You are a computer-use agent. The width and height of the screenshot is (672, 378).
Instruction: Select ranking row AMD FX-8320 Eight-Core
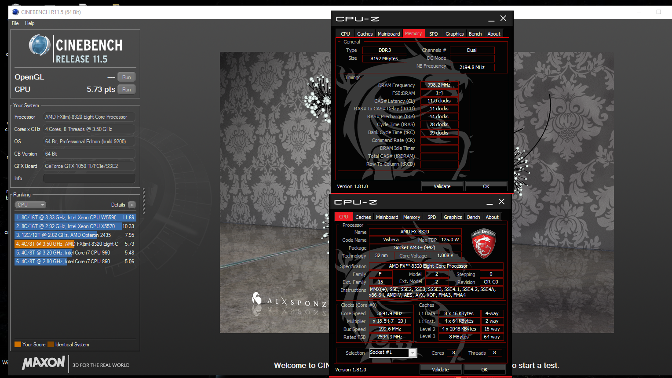coord(75,244)
